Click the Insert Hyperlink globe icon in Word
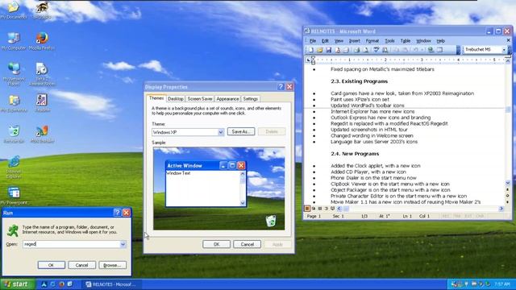This screenshot has width=516, height=290. pyautogui.click(x=431, y=50)
